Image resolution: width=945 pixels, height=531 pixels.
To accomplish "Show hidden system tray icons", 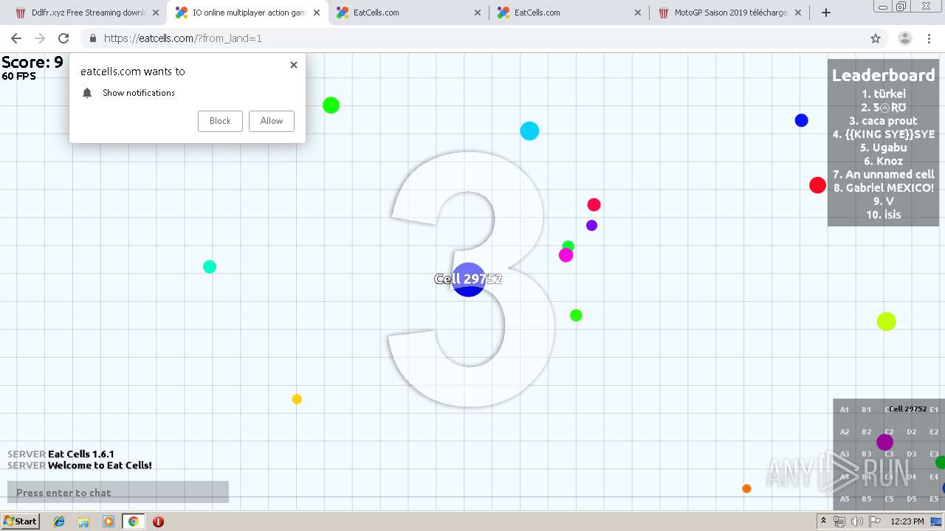I will 824,521.
